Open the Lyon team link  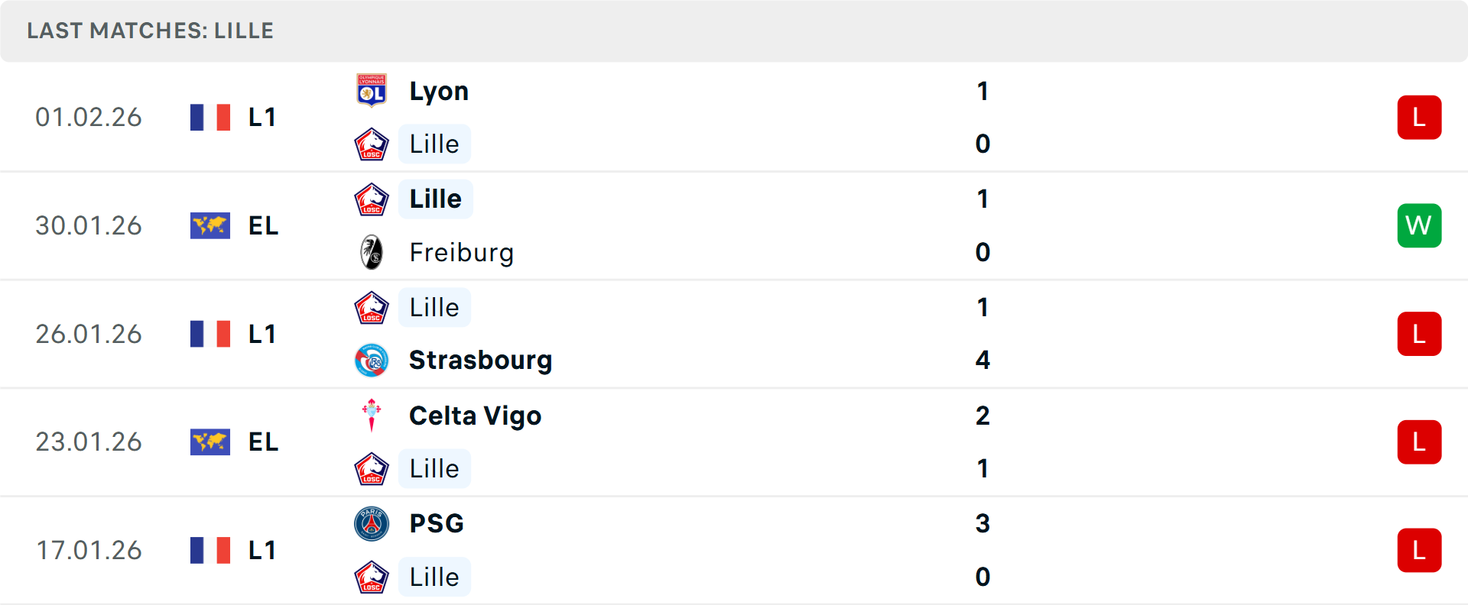439,92
